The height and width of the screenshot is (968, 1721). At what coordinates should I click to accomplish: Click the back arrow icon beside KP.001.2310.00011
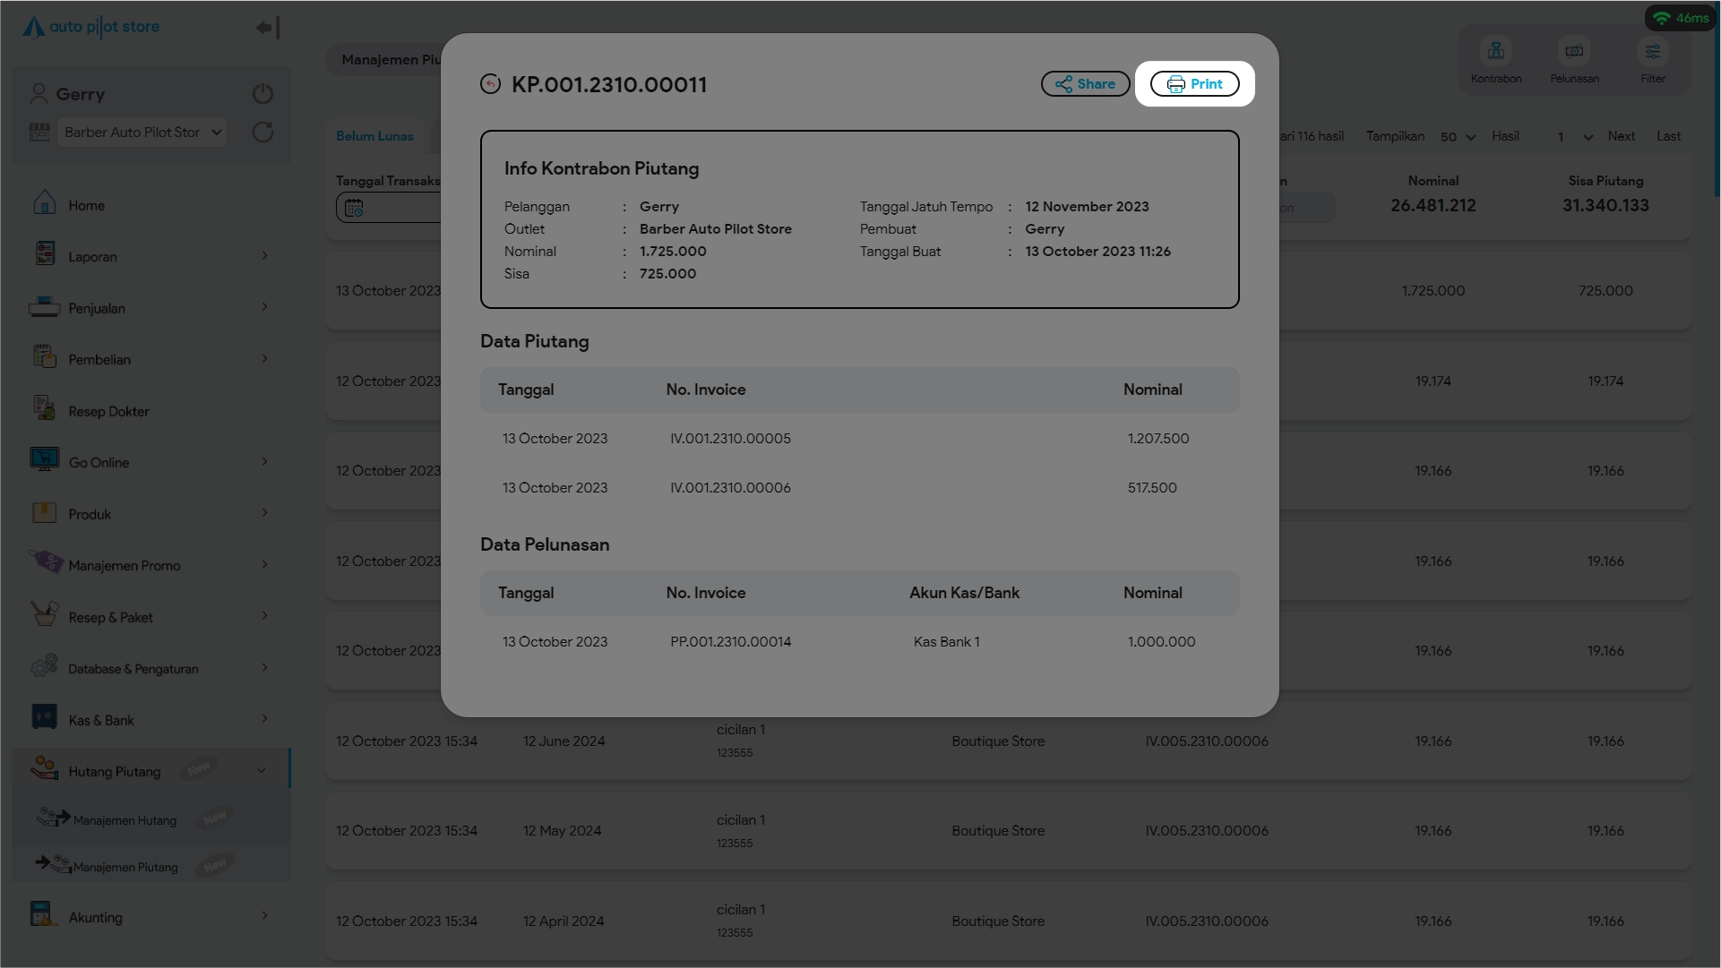pos(490,84)
